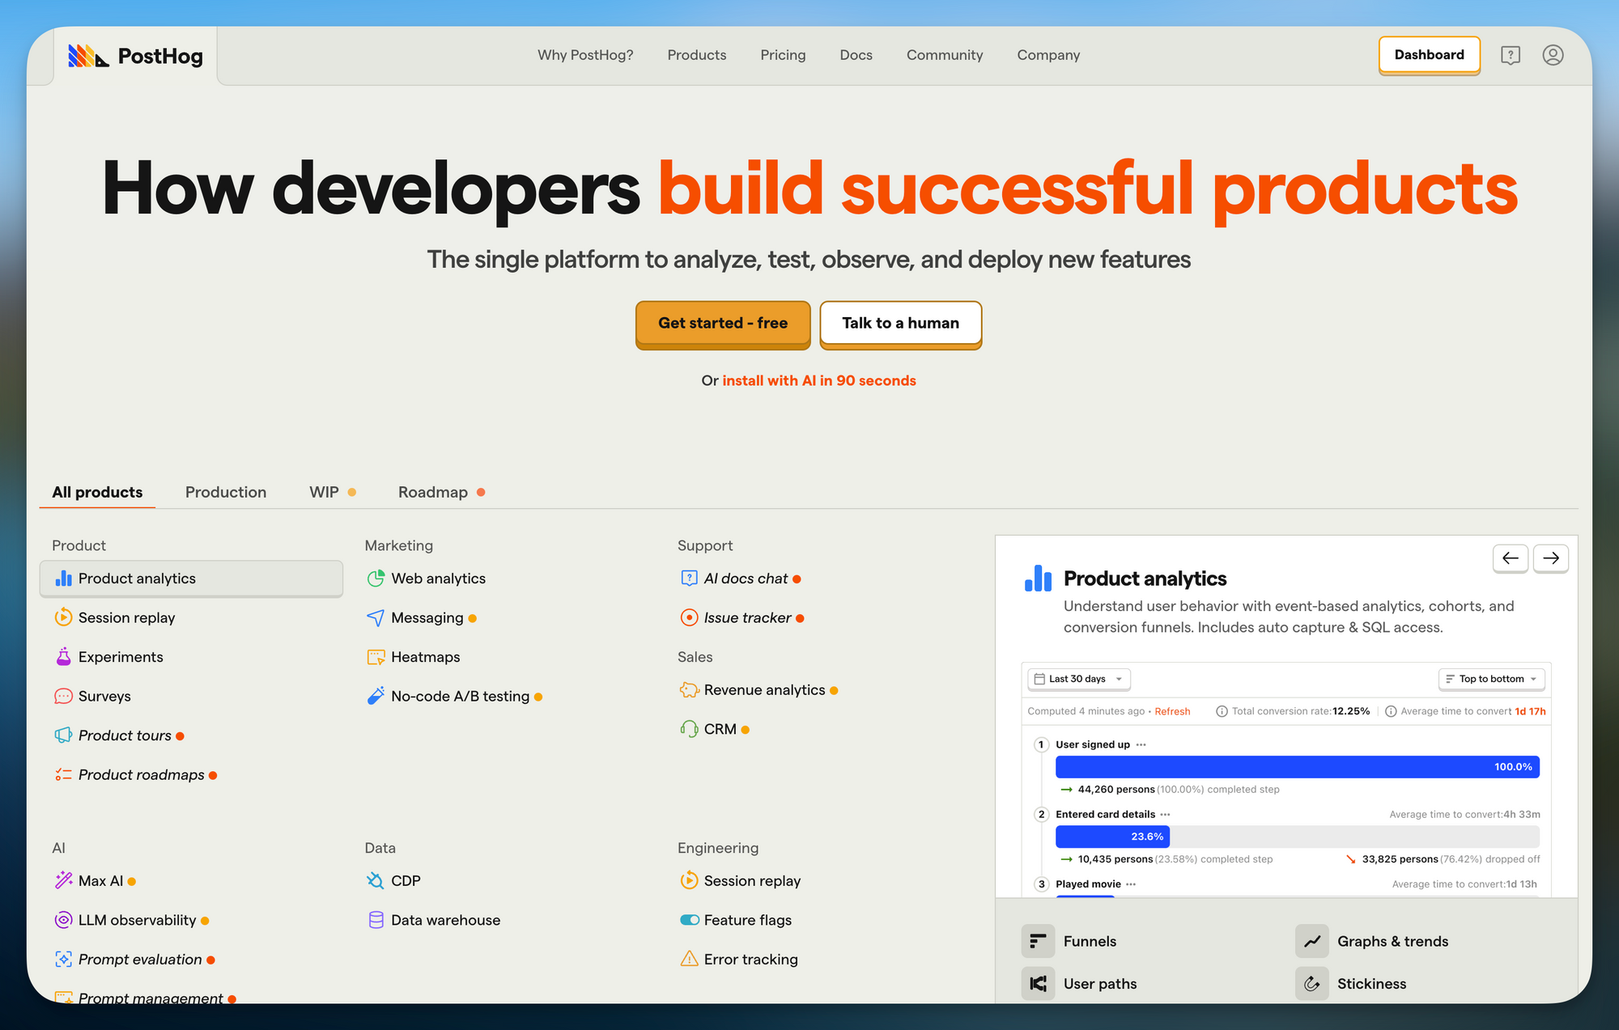
Task: Click the 33,825 persons dropped off text
Action: 1451,859
